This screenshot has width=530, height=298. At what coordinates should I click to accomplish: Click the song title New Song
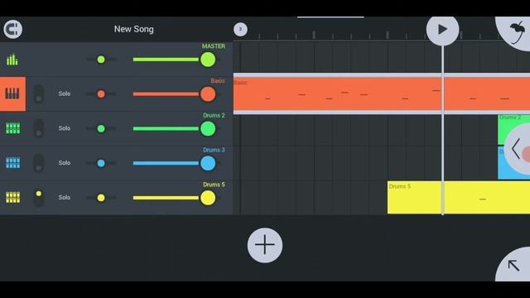(134, 29)
